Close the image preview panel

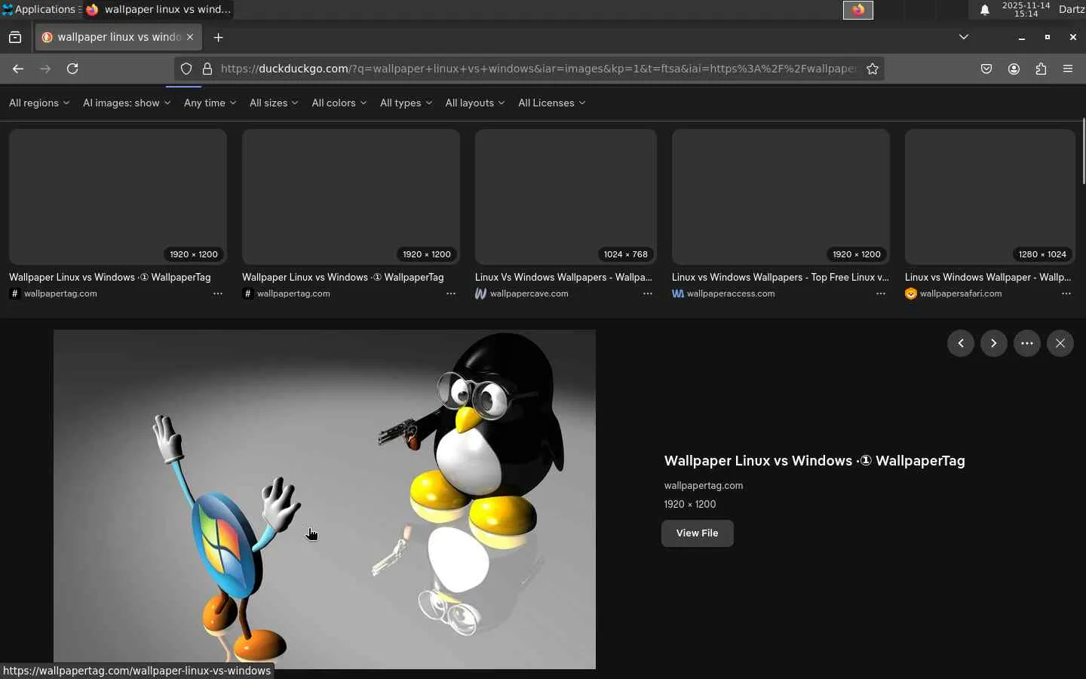point(1060,343)
